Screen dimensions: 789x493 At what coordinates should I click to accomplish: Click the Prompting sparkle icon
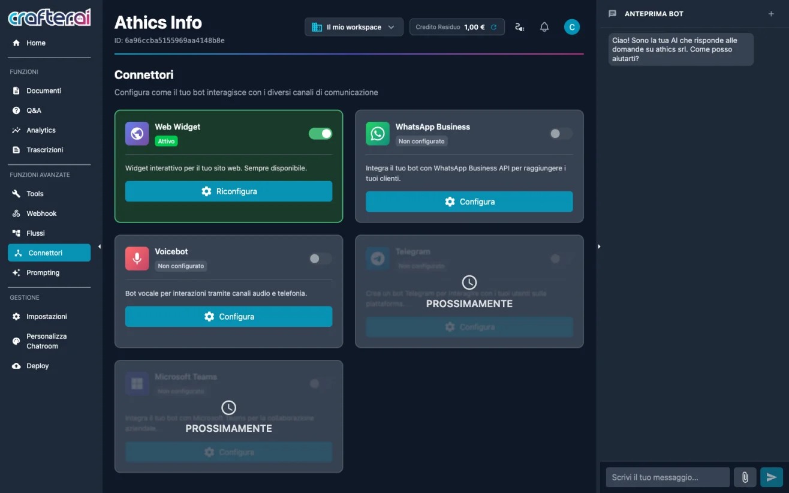pyautogui.click(x=16, y=273)
